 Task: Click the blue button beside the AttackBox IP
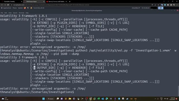[161, 8]
